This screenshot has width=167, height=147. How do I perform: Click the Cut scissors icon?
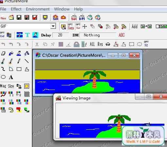click(37, 44)
